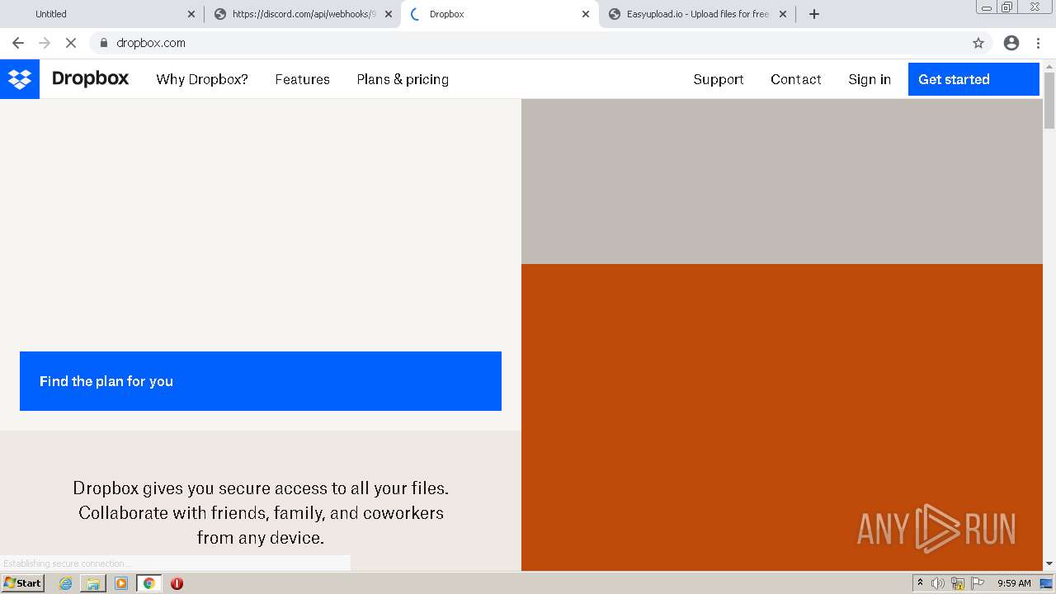
Task: Stop page loading with X button
Action: (71, 43)
